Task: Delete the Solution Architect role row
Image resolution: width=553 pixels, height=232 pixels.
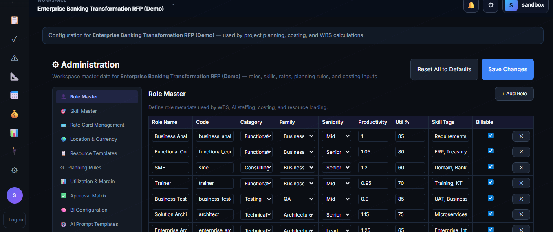Action: pyautogui.click(x=521, y=214)
